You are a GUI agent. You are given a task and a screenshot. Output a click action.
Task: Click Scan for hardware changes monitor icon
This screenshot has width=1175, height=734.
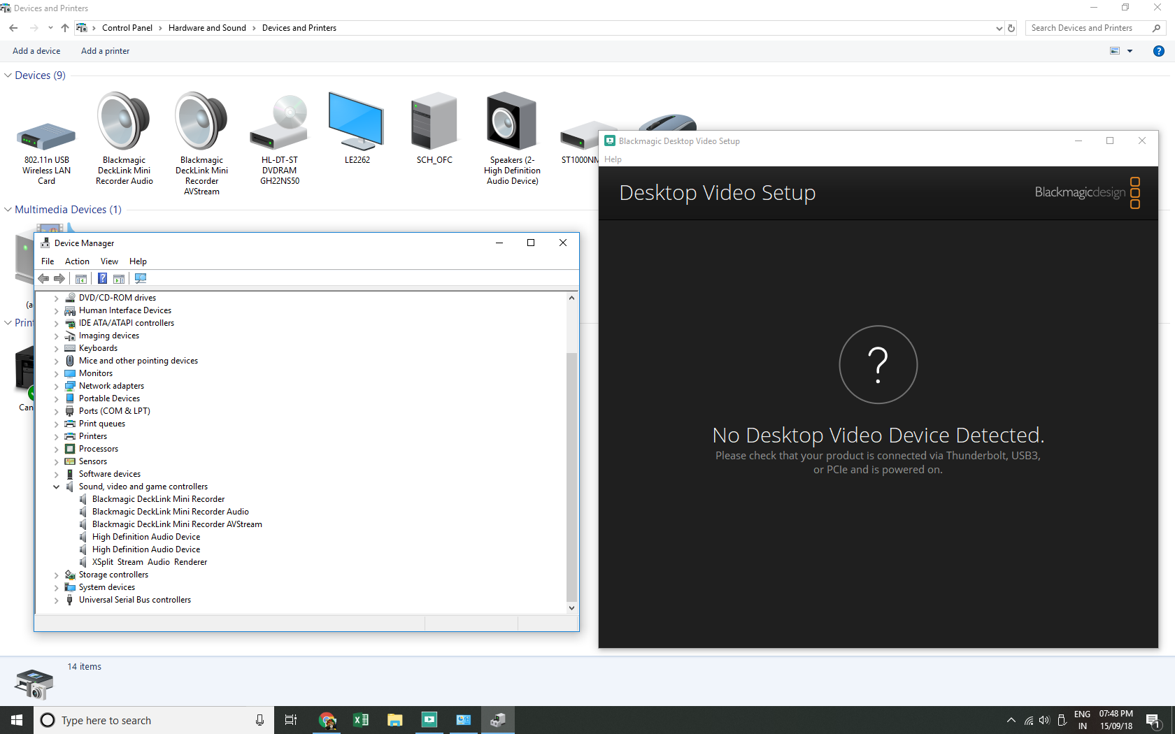pyautogui.click(x=141, y=279)
